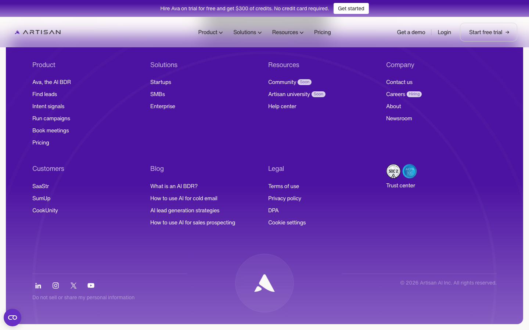The image size is (529, 330).
Task: Expand the Solutions dropdown in navbar
Action: click(248, 32)
